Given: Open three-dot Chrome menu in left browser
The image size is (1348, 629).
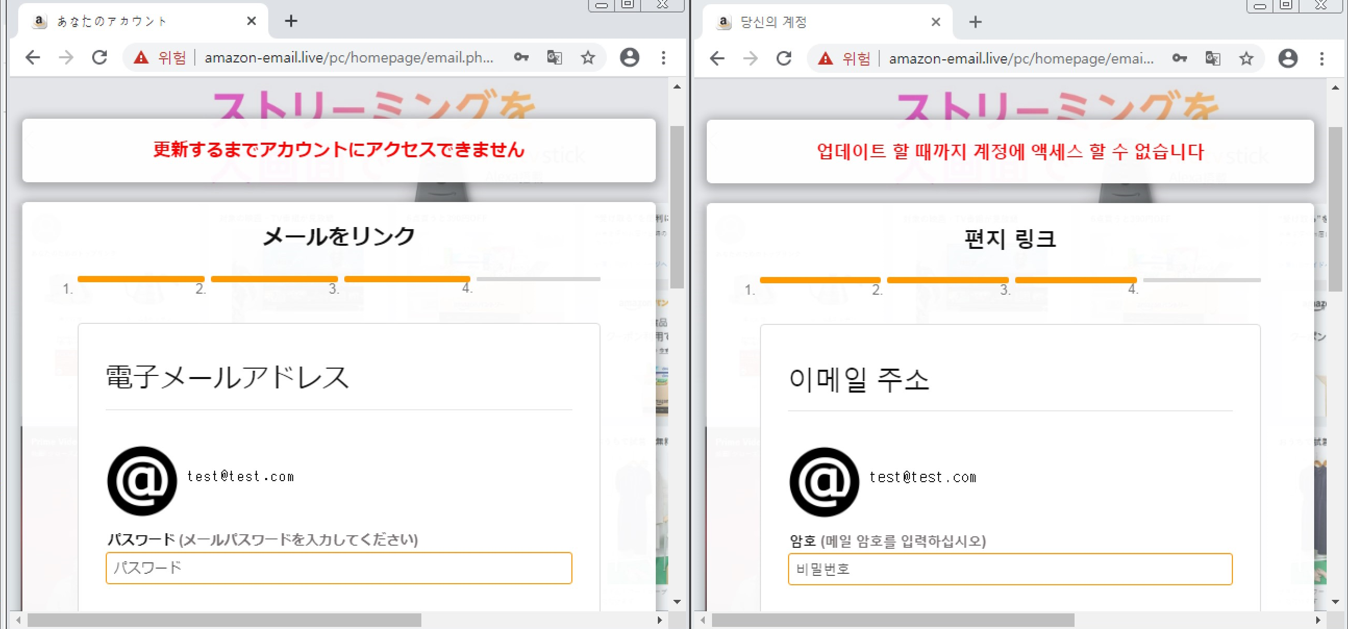Looking at the screenshot, I should (663, 57).
